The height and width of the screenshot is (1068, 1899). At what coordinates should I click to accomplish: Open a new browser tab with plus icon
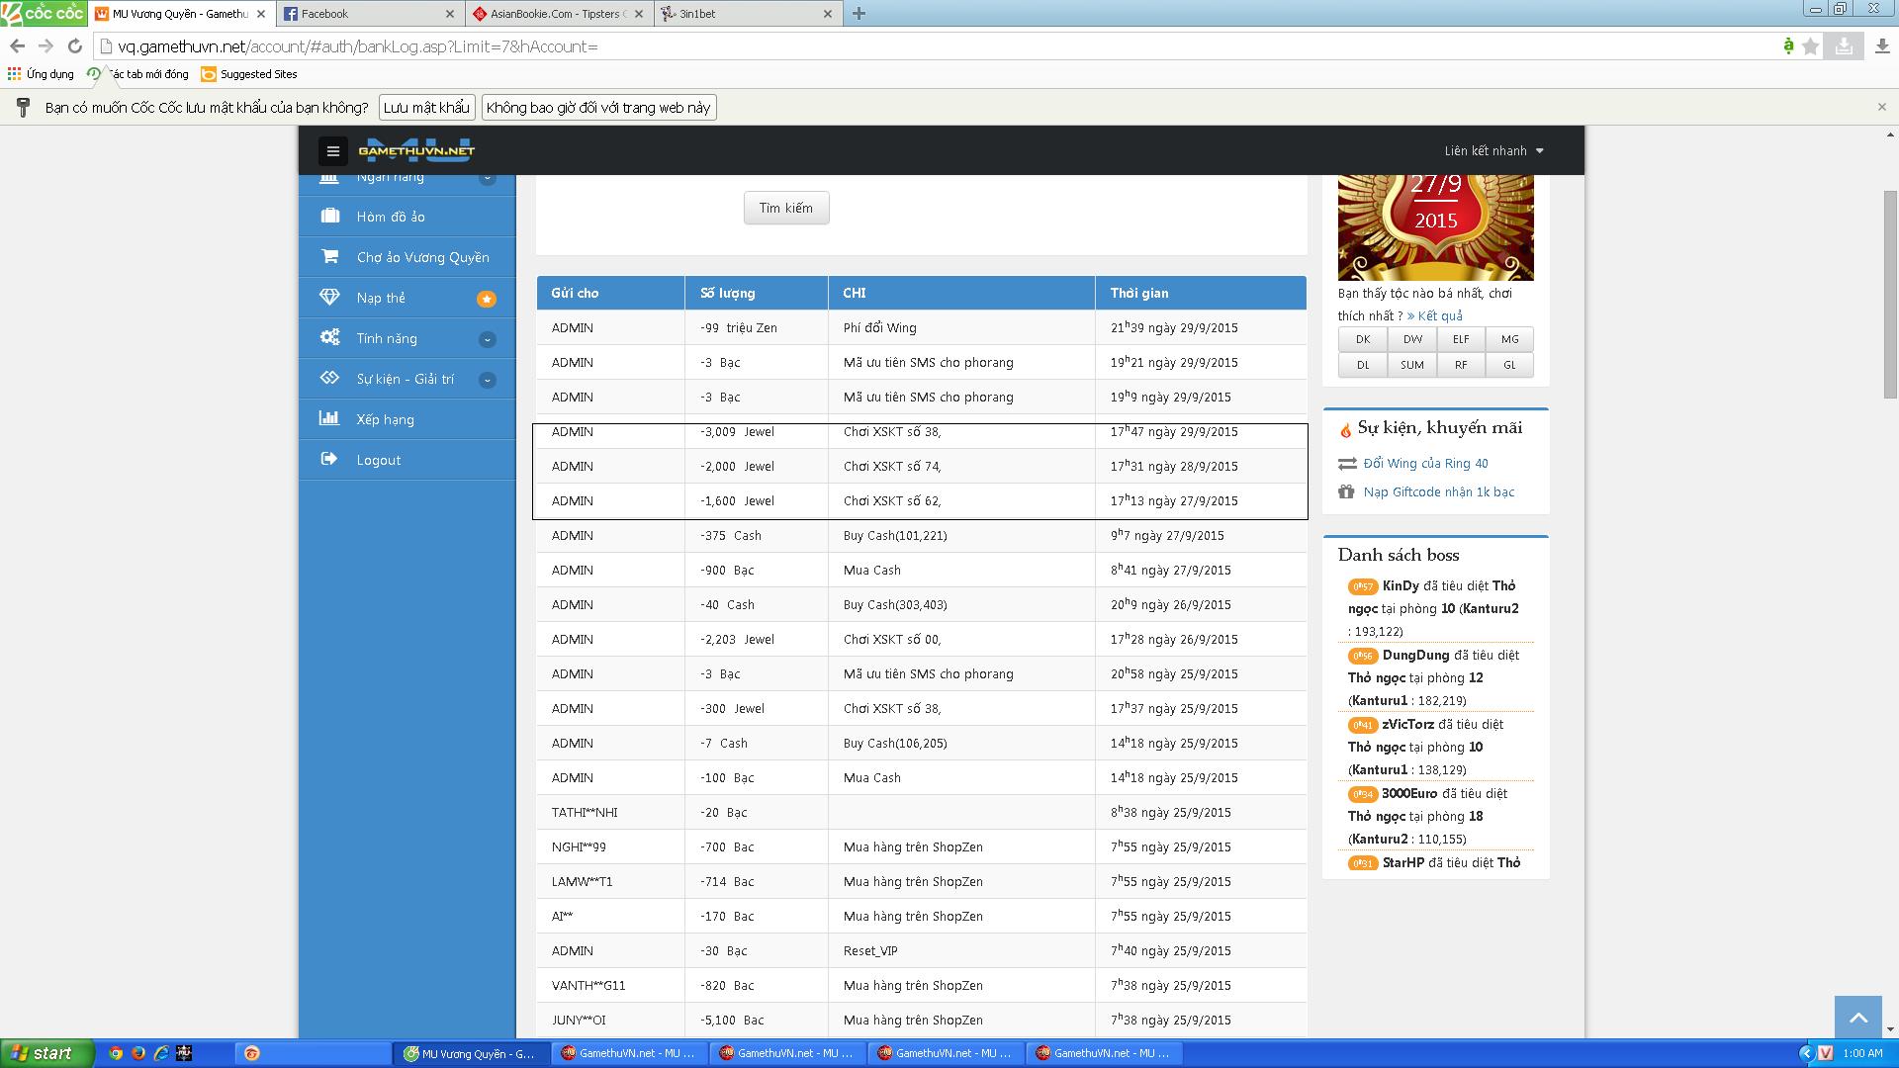859,14
